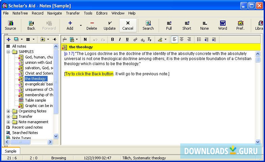Viewport: 265px width, 162px height.
Task: Center align the text
Action: [182, 39]
